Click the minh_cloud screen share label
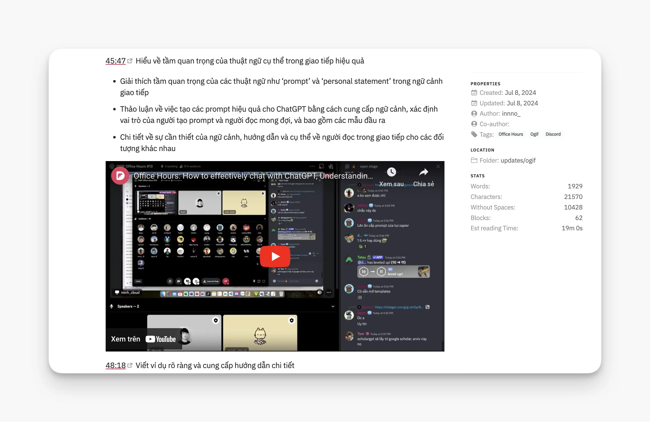Screen dimensions: 650x422 pos(127,292)
